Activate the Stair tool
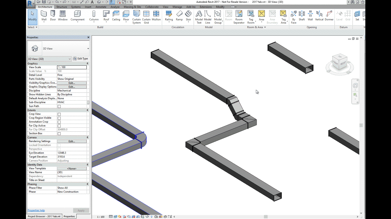The height and width of the screenshot is (219, 391). (188, 15)
